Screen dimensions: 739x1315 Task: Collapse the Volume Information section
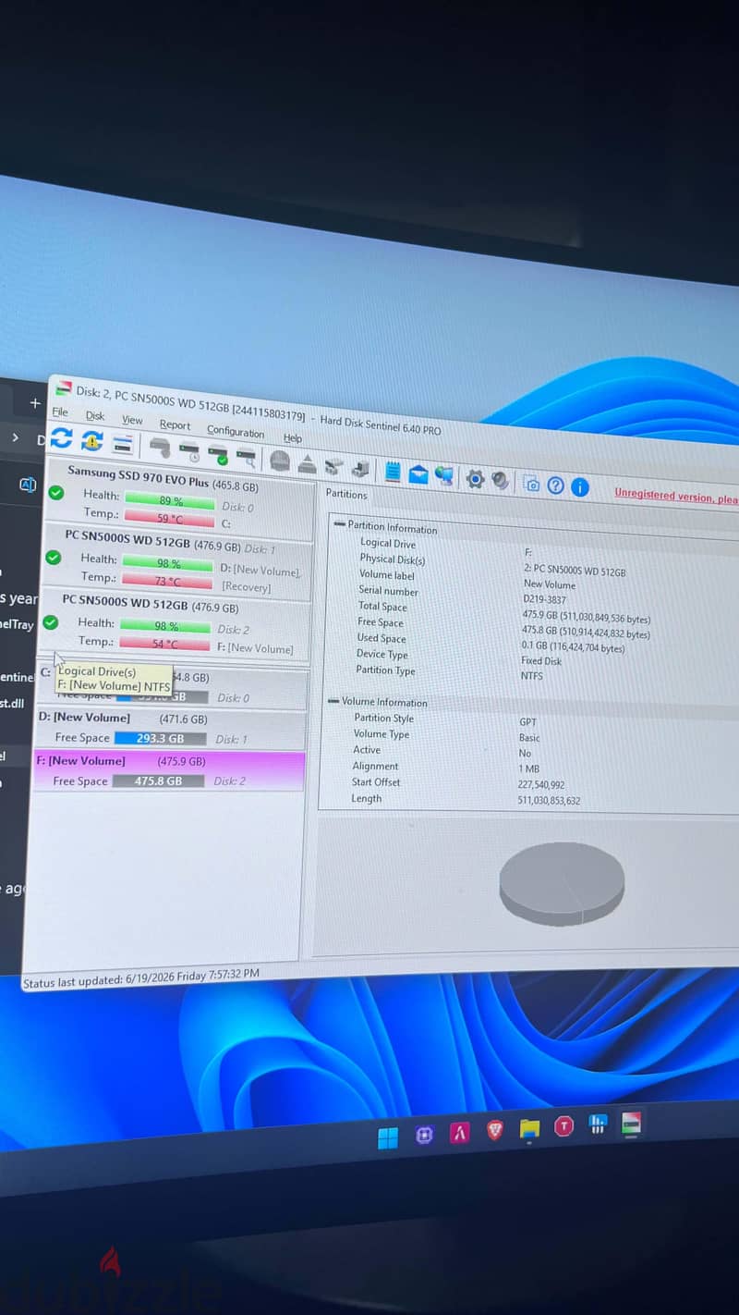pos(333,701)
